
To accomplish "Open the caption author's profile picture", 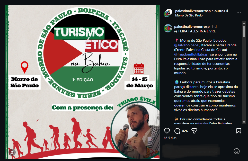I will coord(168,28).
